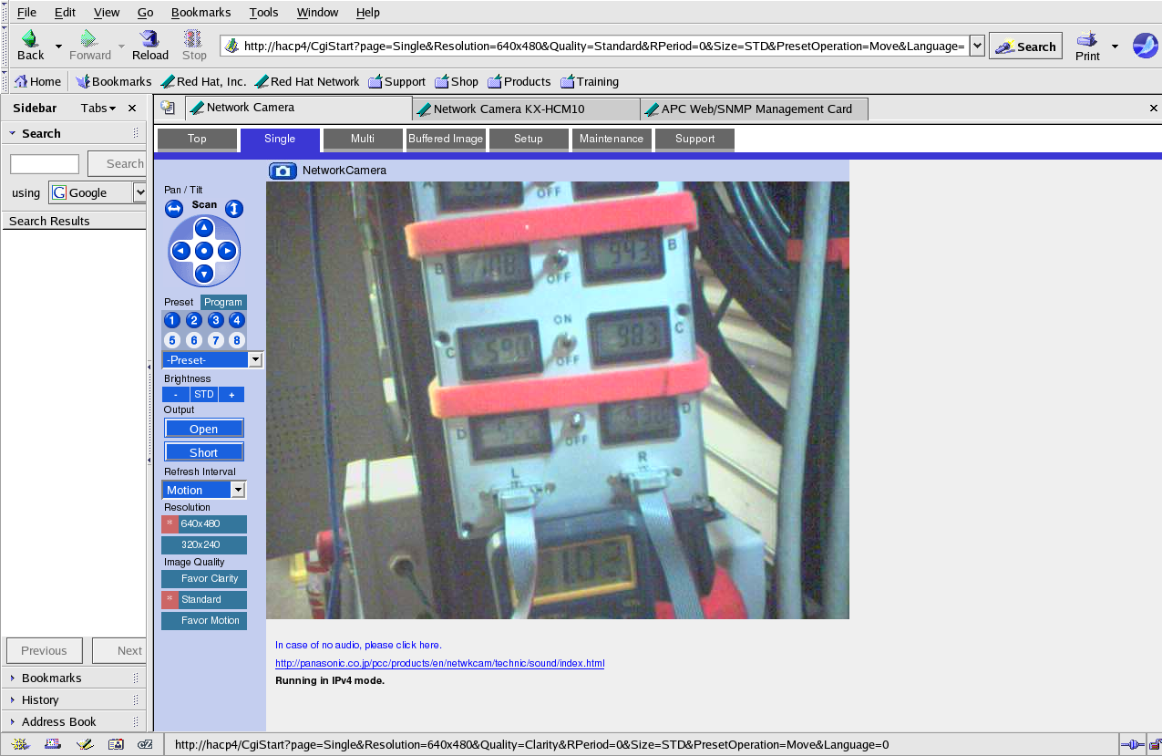
Task: Increase brightness with plus button
Action: coord(231,395)
